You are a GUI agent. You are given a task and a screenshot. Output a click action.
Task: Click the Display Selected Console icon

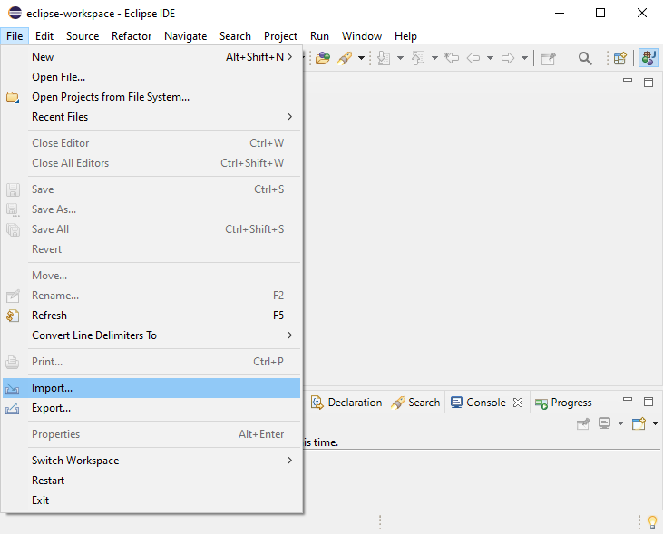[605, 423]
